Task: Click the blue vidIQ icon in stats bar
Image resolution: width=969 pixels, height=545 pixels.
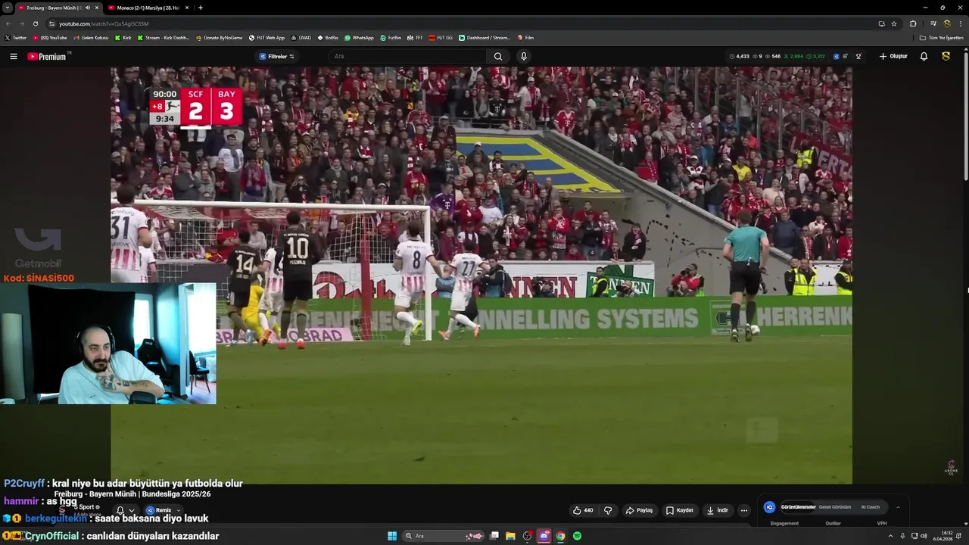Action: [x=836, y=56]
